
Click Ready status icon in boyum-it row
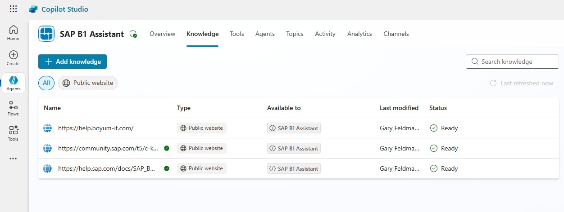point(434,128)
